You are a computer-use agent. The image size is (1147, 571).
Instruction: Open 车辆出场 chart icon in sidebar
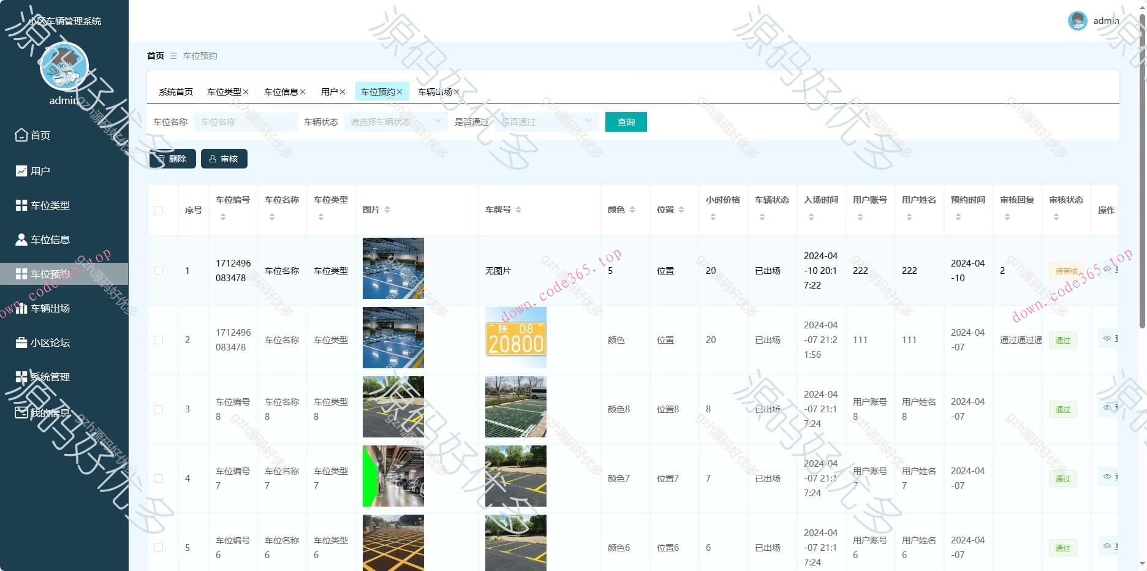coord(21,308)
